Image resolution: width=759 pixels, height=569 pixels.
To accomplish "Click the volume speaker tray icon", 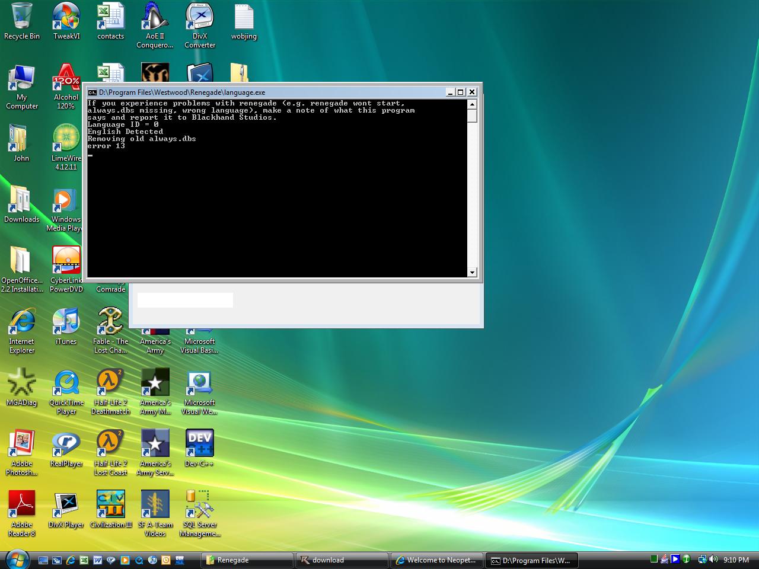I will point(713,560).
